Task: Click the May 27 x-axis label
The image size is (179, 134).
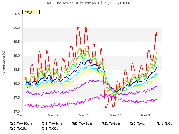Action: pos(116,115)
